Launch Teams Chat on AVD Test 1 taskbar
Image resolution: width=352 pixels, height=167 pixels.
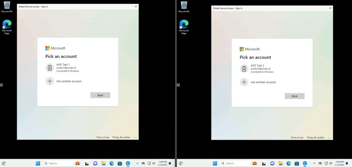(x=95, y=164)
